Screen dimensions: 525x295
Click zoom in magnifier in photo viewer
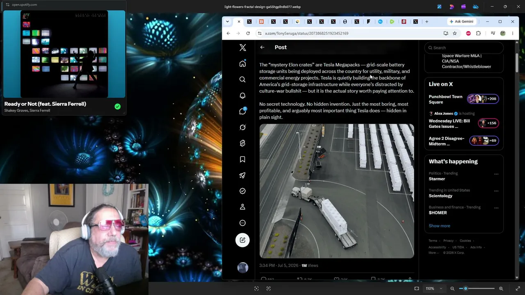(x=501, y=288)
